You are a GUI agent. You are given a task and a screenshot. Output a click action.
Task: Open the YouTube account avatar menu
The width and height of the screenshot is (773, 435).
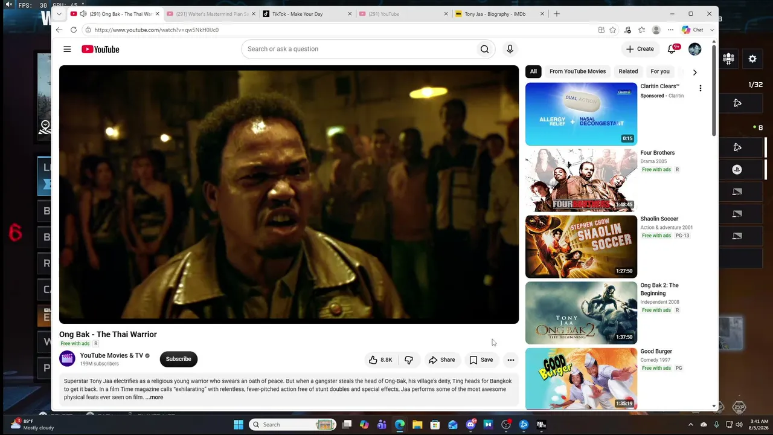pyautogui.click(x=694, y=49)
